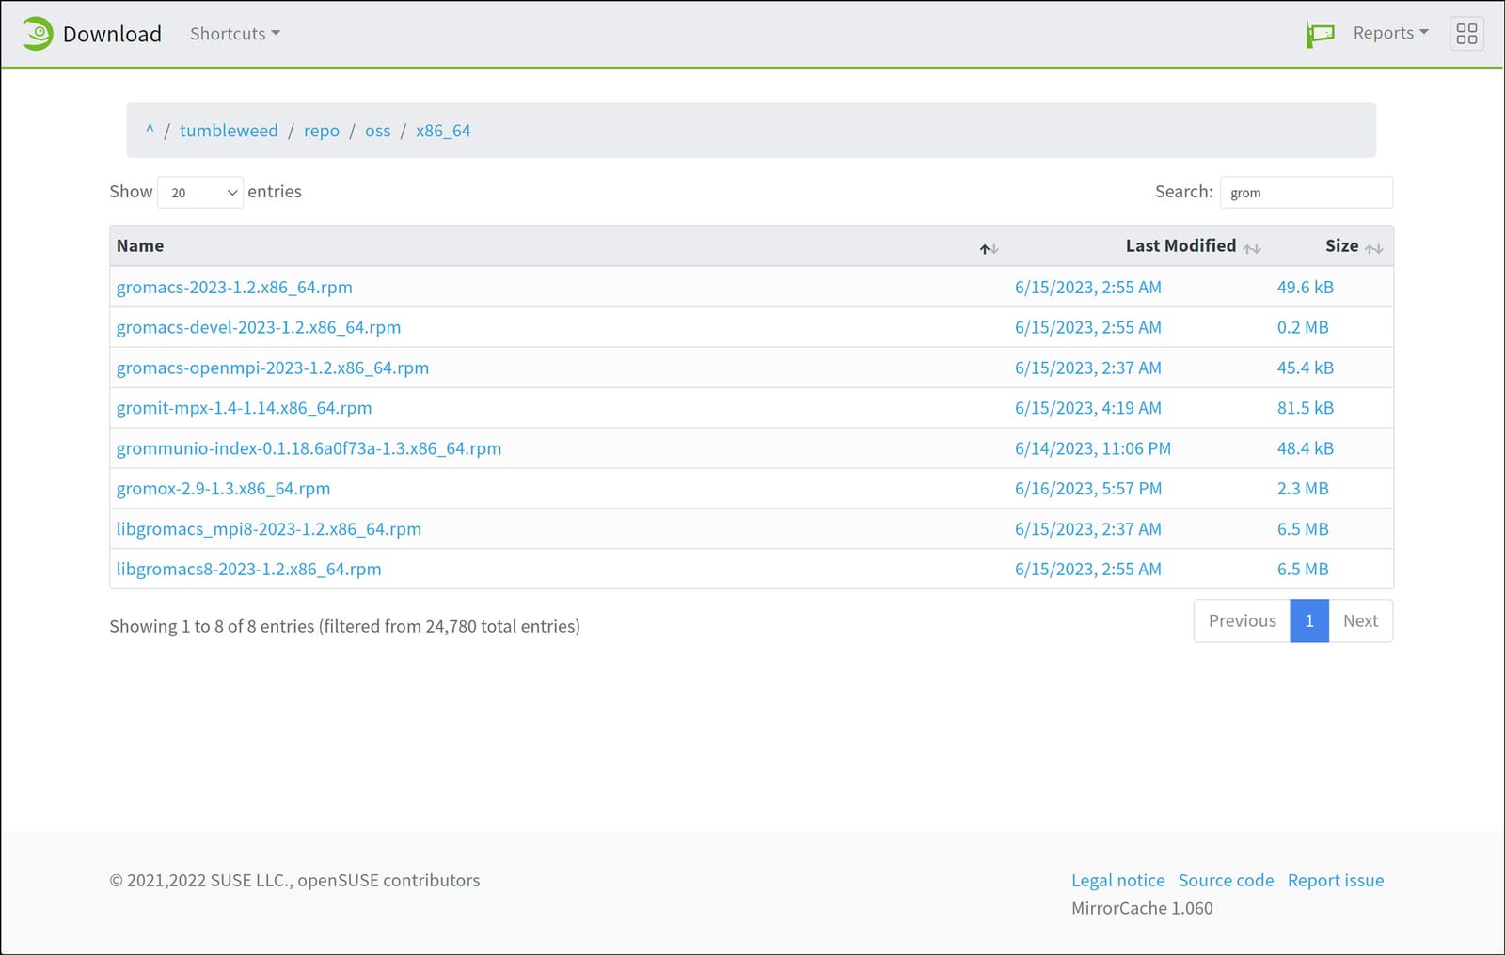Click date 6/16/2023, 5:57 PM
1505x955 pixels.
pyautogui.click(x=1088, y=488)
